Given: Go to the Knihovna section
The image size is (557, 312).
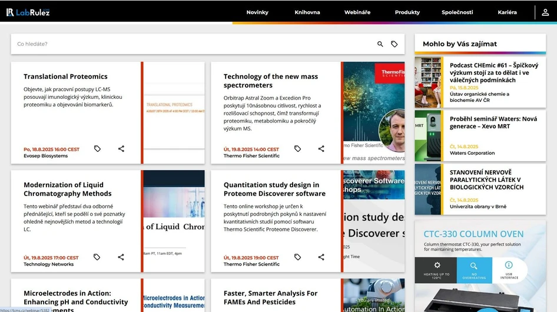Looking at the screenshot, I should [x=307, y=12].
